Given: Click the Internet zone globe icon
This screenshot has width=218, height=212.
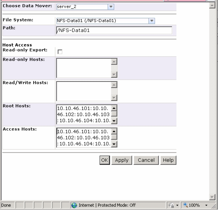Looking at the screenshot, I should click(74, 205).
